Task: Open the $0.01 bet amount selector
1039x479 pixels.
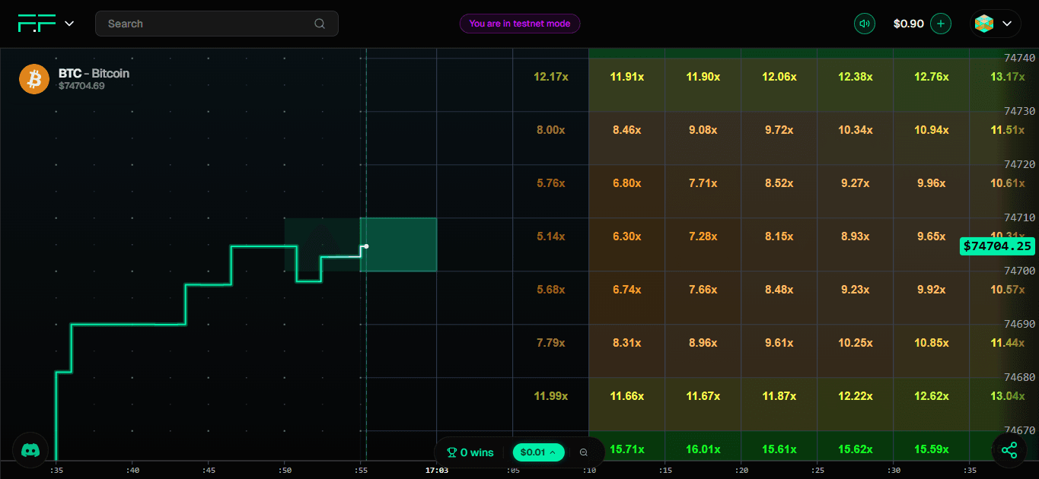Action: coord(538,452)
